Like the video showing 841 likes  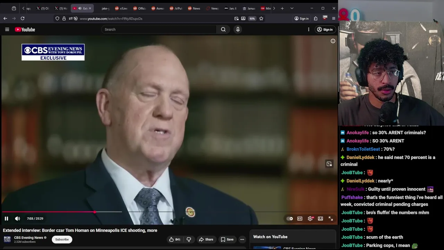tap(174, 239)
